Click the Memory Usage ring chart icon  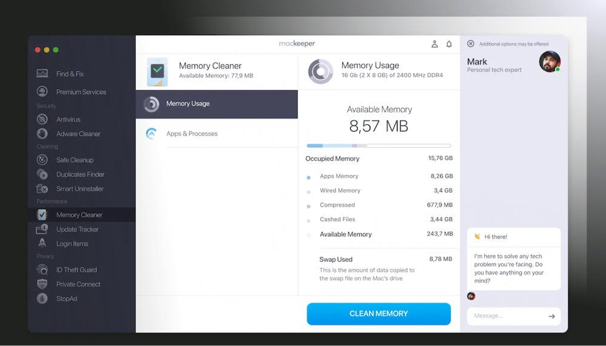(321, 72)
